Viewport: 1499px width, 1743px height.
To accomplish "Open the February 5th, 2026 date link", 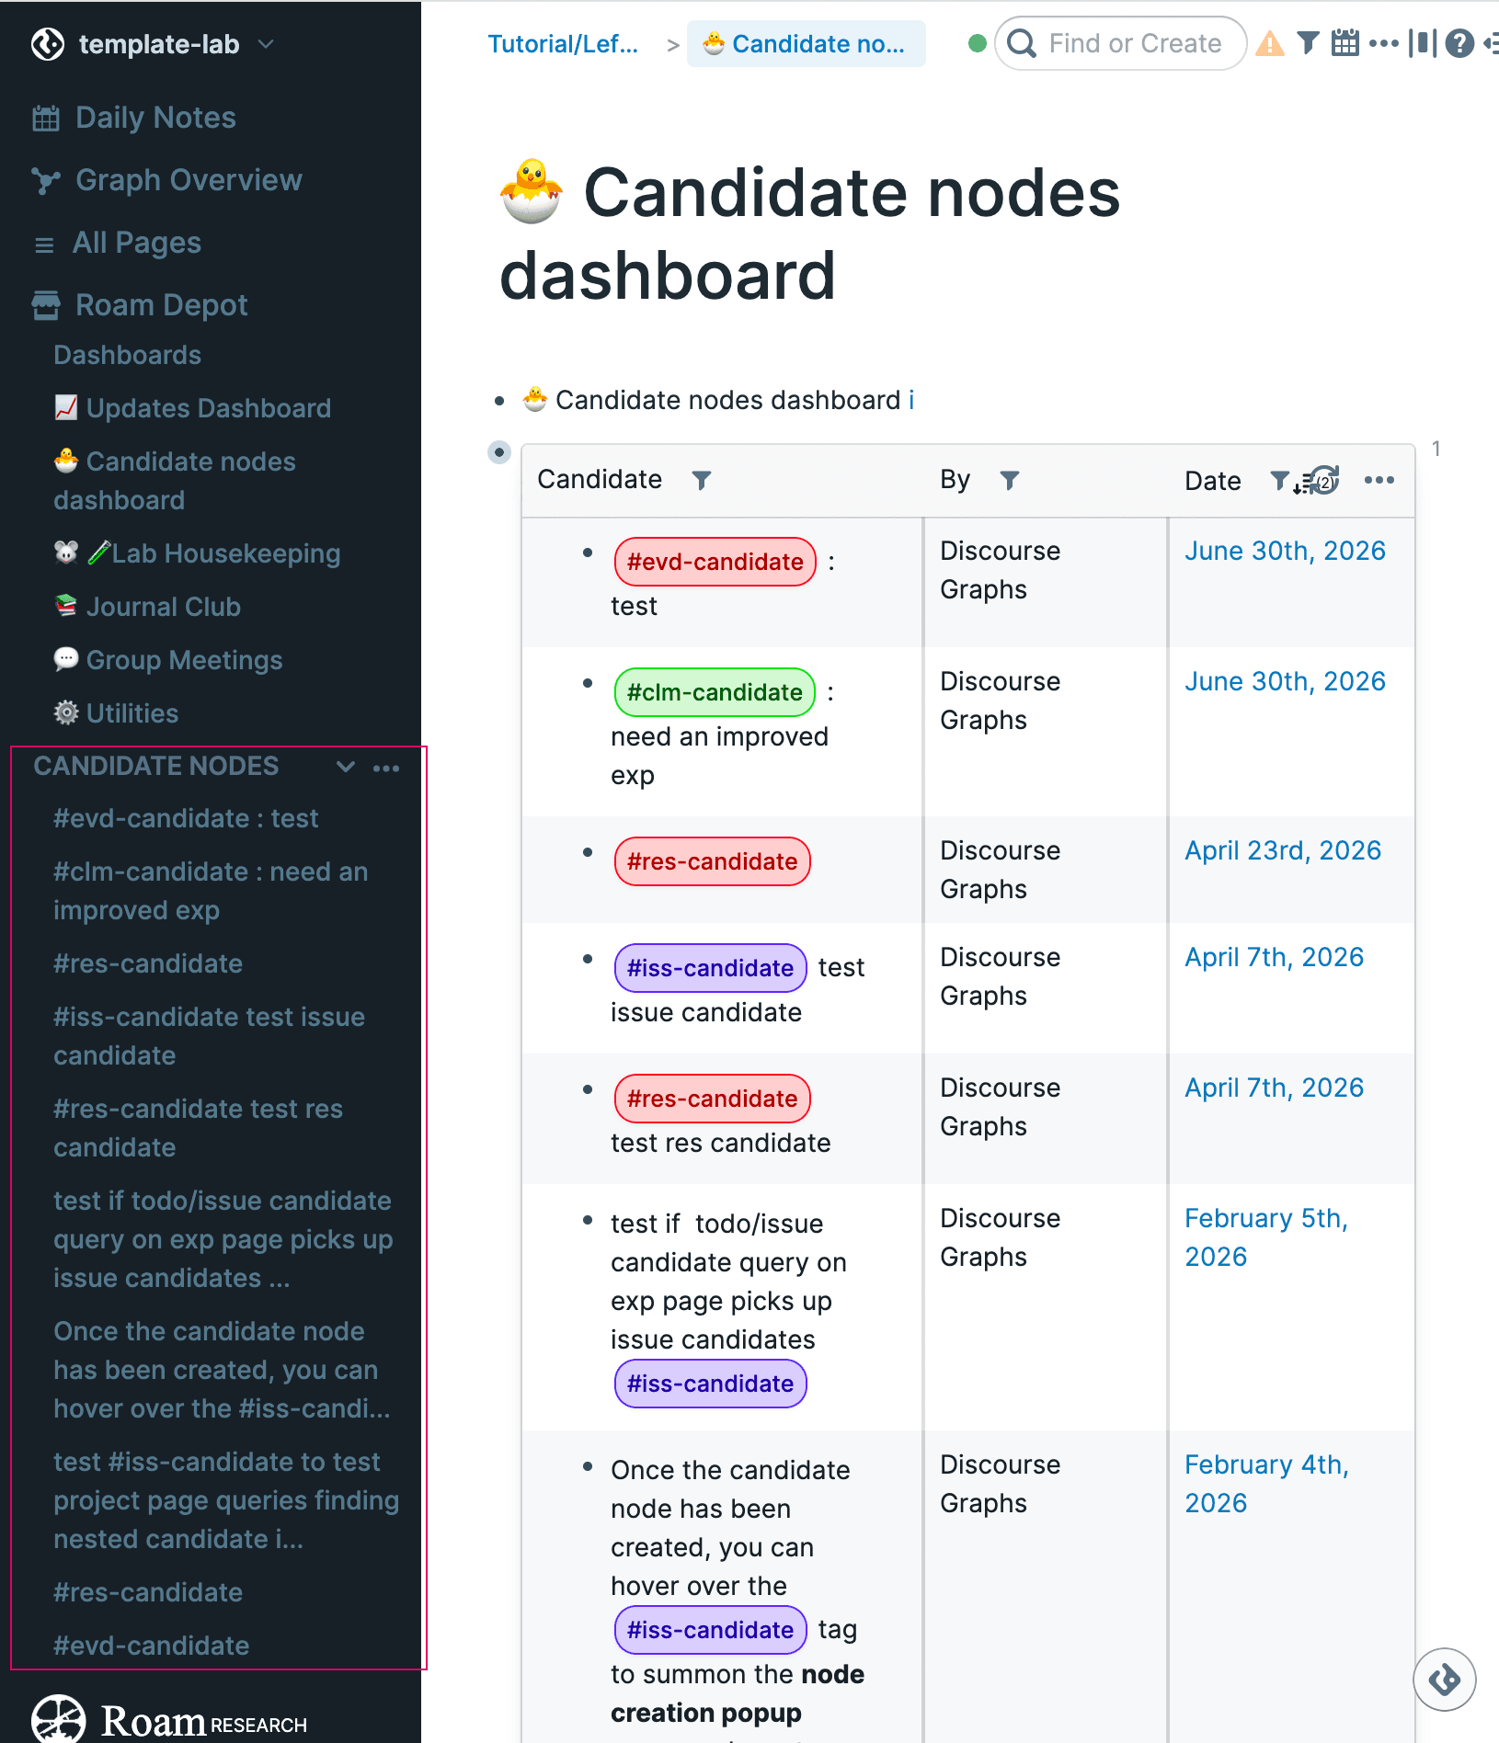I will [x=1266, y=1237].
